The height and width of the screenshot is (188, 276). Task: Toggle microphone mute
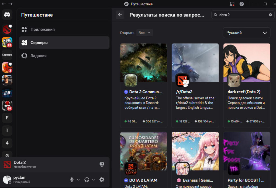tap(72, 180)
